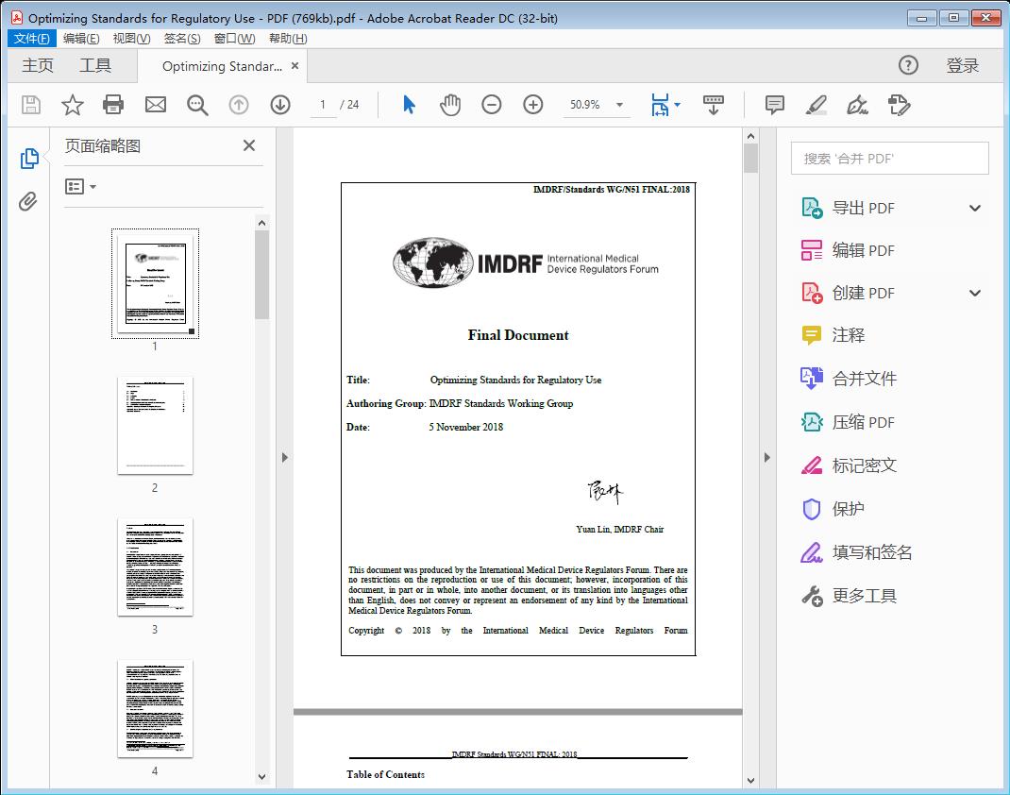Click the 搜索 '合并 PDF' search box
This screenshot has width=1010, height=795.
click(x=889, y=159)
